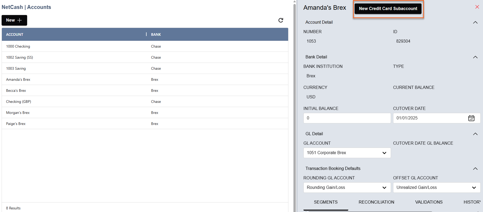This screenshot has height=212, width=483.
Task: Open the Rounding GL Account dropdown
Action: point(347,188)
